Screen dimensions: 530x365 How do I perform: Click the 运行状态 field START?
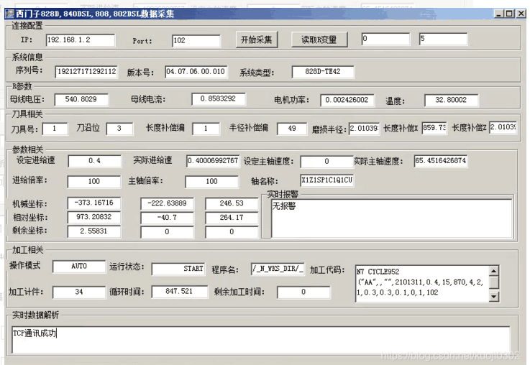point(178,269)
